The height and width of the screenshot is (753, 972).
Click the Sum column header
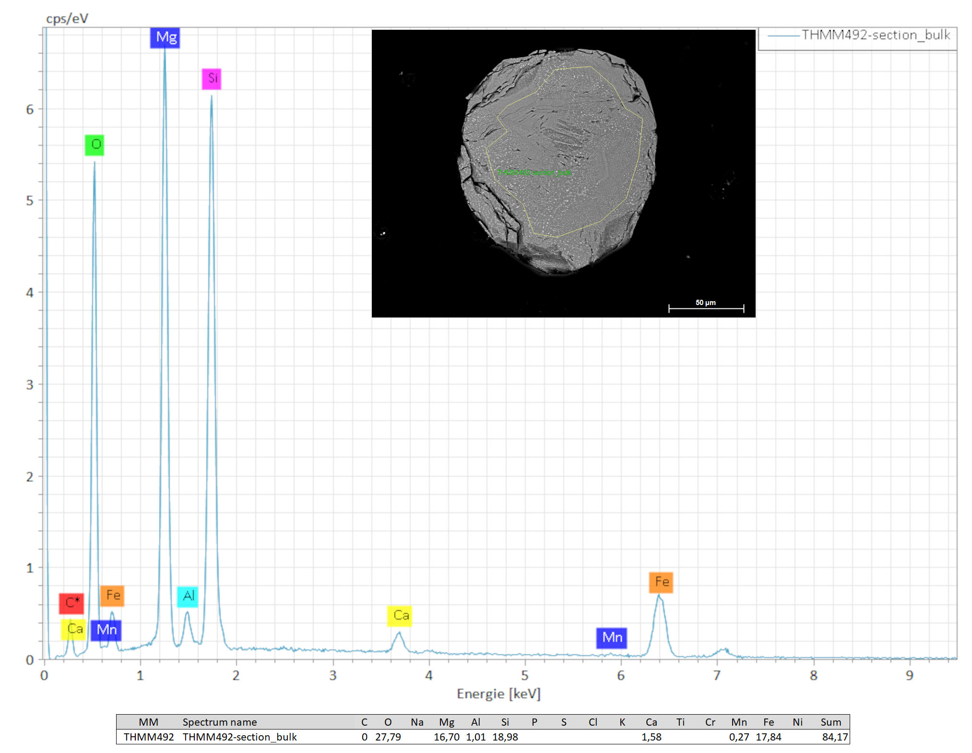pyautogui.click(x=830, y=722)
